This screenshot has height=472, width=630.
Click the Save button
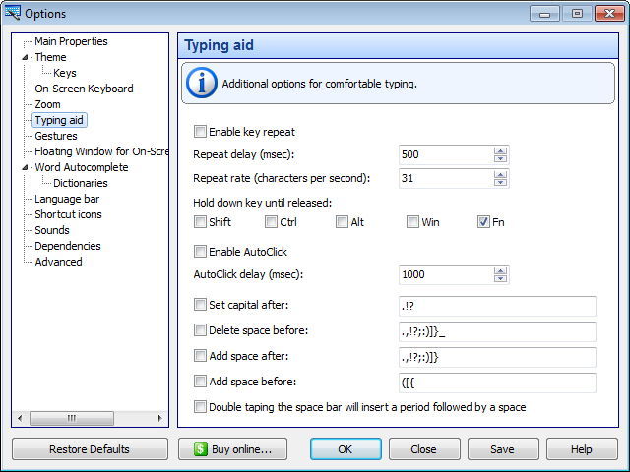[503, 449]
